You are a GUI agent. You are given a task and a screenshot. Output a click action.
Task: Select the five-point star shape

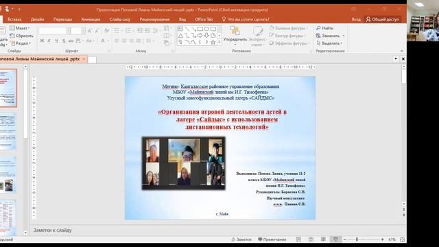click(213, 43)
